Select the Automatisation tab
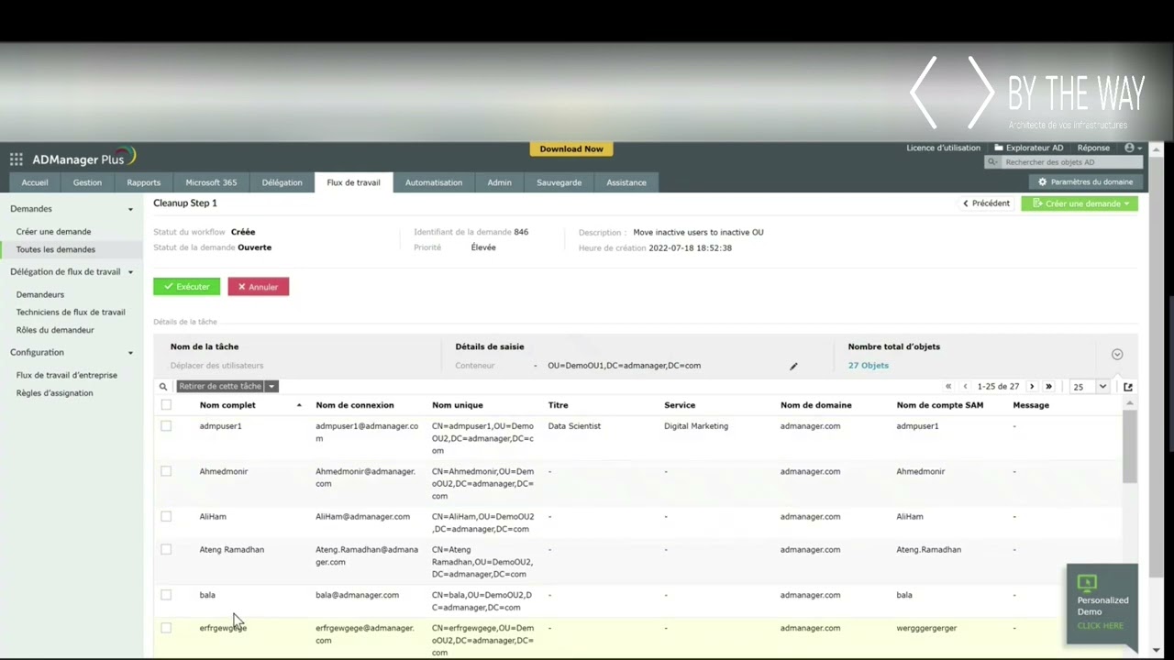 pyautogui.click(x=434, y=182)
